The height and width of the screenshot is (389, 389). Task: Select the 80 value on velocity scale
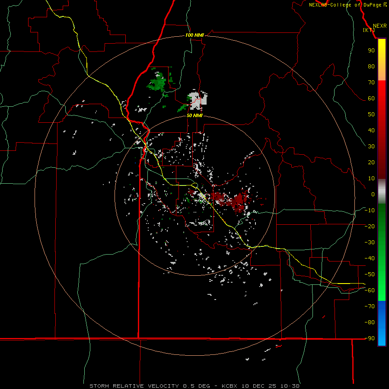pos(371,67)
